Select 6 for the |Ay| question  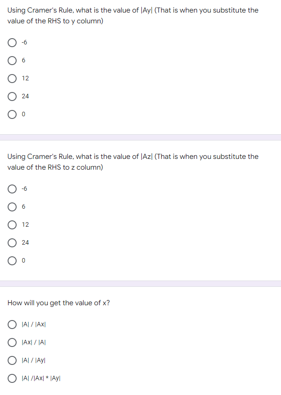point(12,60)
